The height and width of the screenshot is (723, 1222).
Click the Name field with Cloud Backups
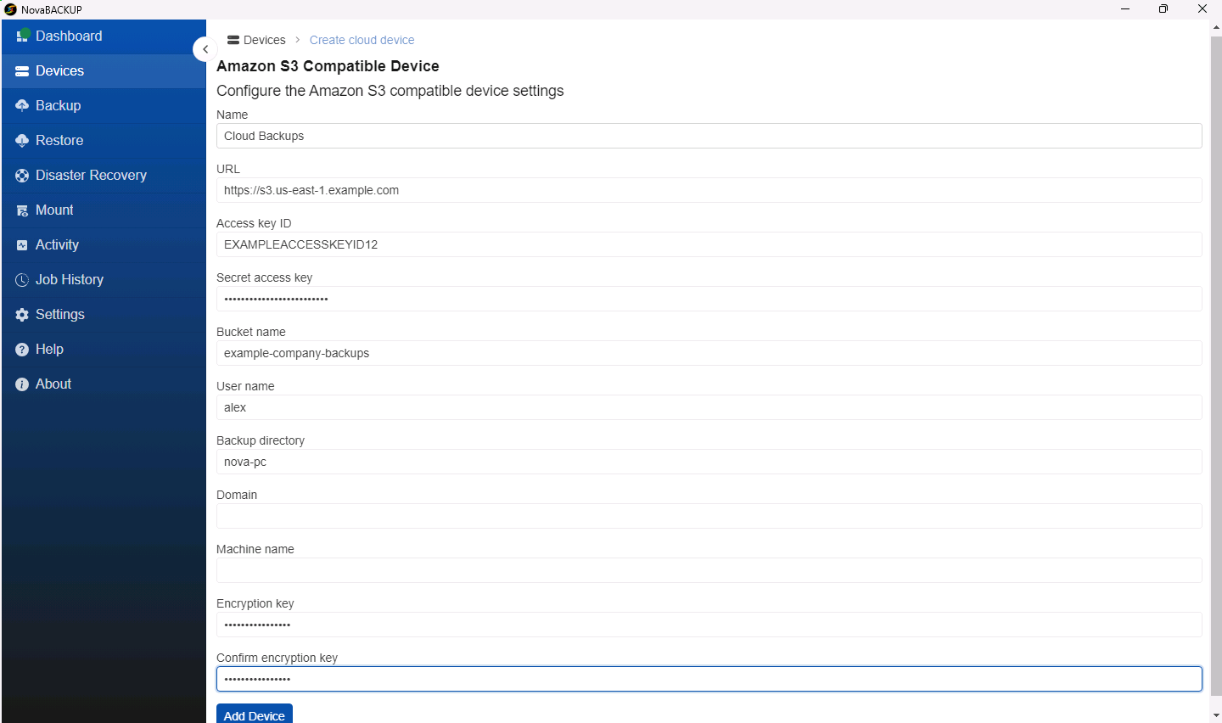[x=709, y=136]
